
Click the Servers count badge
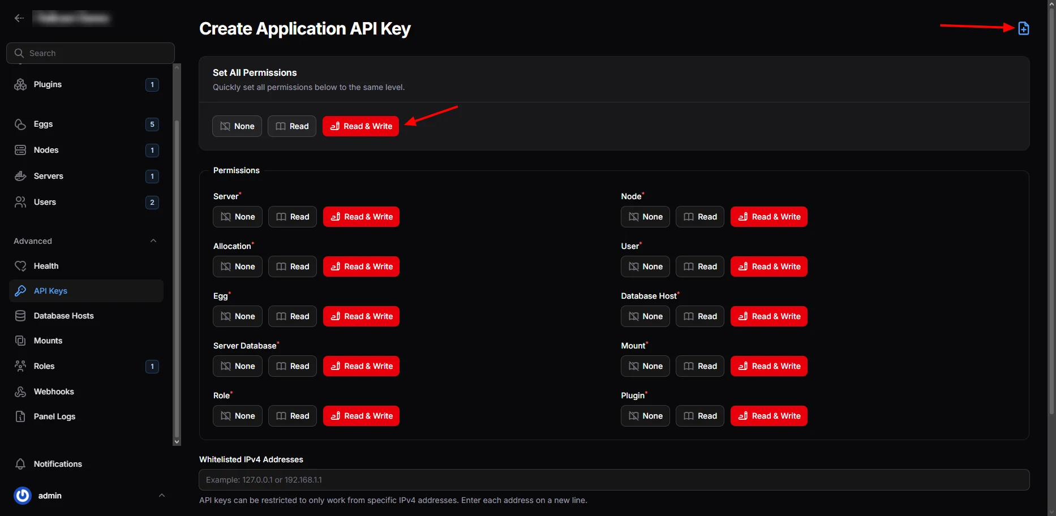coord(152,177)
